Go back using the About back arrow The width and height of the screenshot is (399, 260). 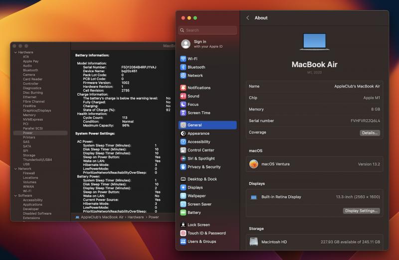point(248,18)
